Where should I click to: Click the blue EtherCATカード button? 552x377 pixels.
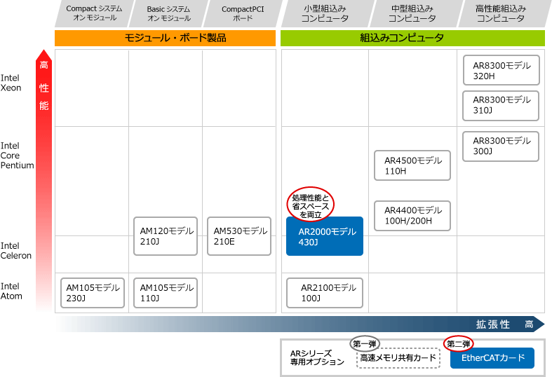tap(492, 358)
